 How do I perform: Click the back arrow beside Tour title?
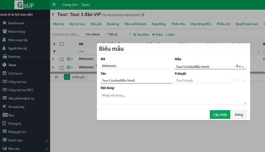[x=53, y=15]
